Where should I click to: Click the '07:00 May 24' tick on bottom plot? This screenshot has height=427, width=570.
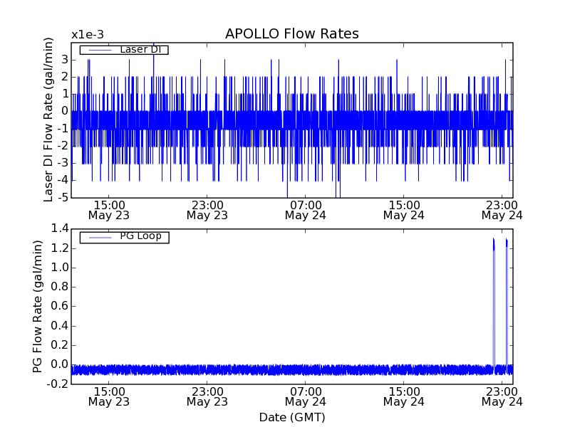(x=306, y=396)
